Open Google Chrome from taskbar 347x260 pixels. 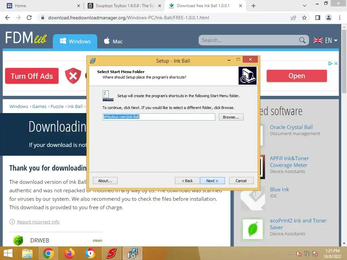(48, 253)
